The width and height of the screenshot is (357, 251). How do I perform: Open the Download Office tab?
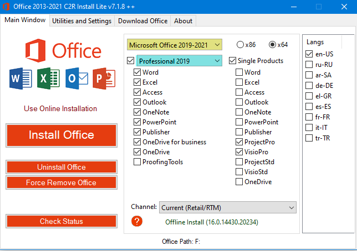[143, 21]
